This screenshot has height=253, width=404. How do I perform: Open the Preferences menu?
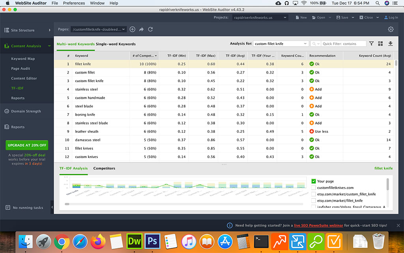coord(74,3)
